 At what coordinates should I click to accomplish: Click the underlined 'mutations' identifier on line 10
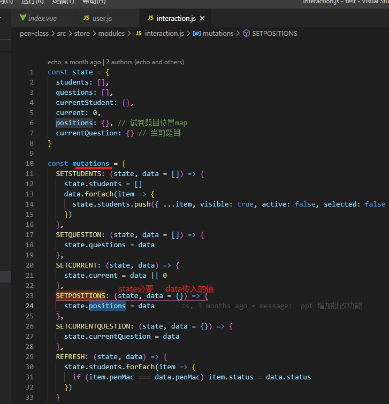90,164
